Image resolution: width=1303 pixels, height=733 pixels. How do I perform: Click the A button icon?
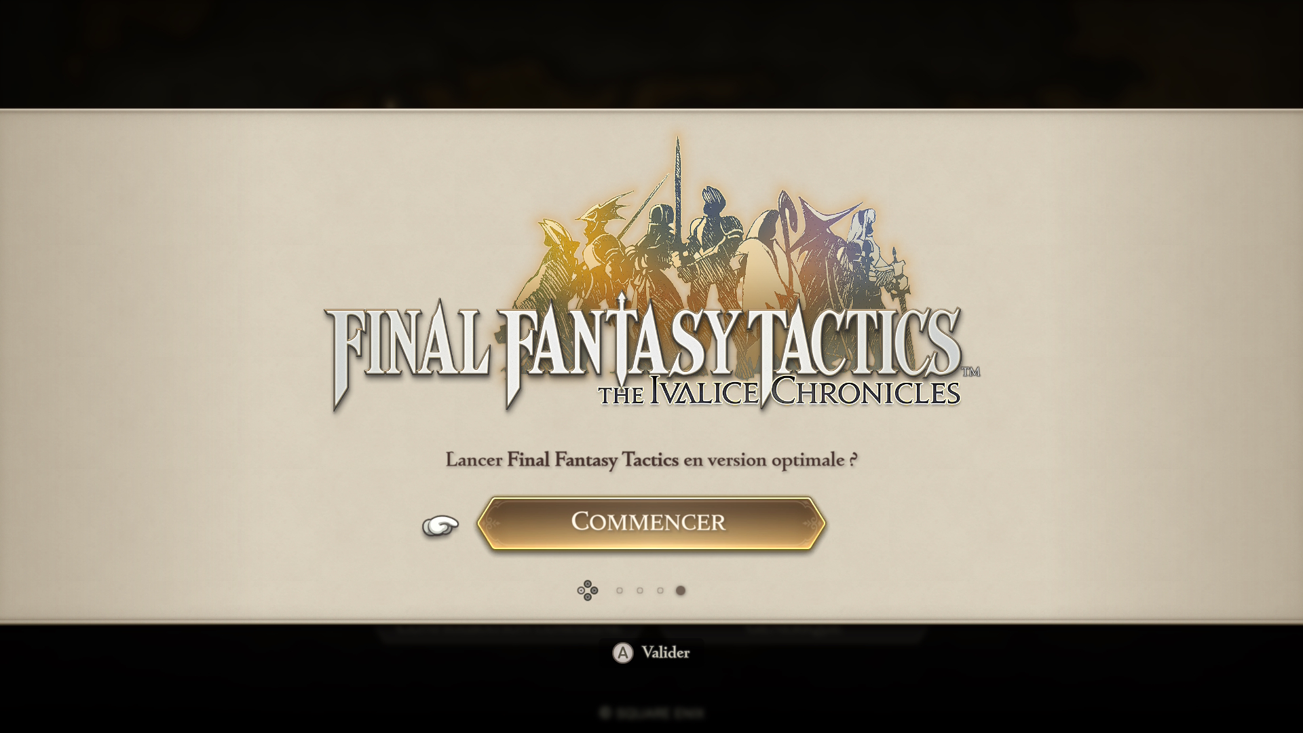622,653
